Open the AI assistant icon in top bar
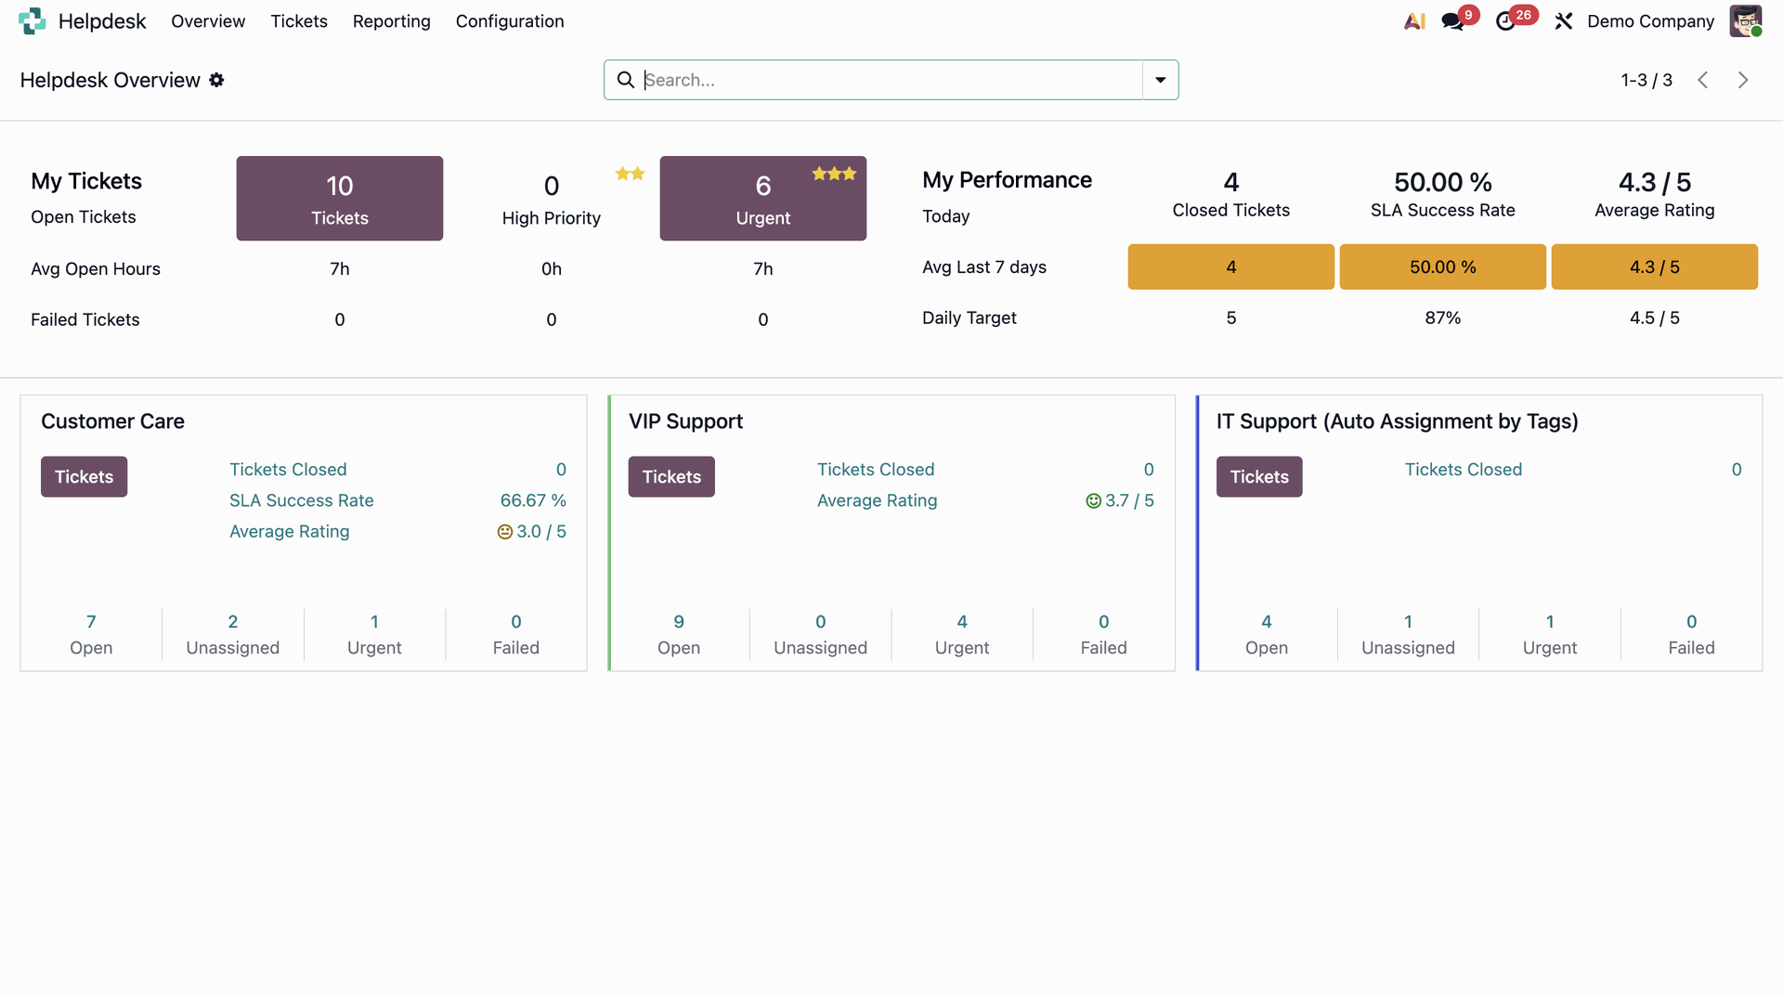The image size is (1783, 998). point(1414,20)
